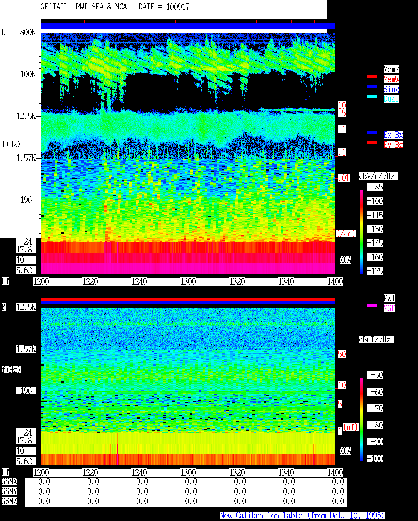Screen dimensions: 418x521
Task: Click the blue Ex Bx legend swatch
Action: [372, 132]
